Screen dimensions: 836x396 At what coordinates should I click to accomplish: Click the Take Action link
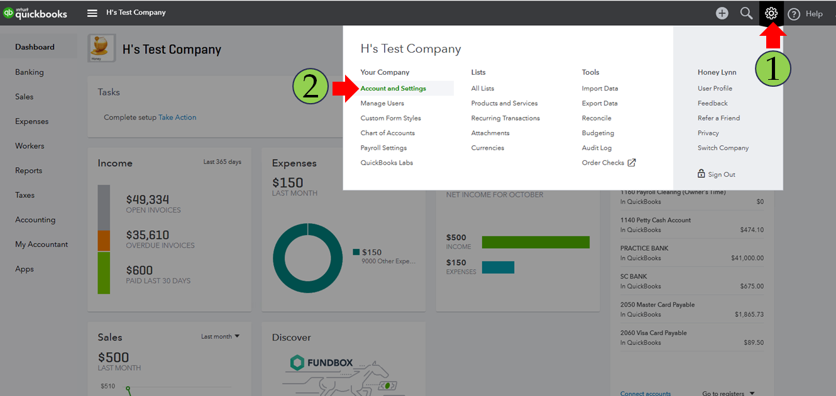[177, 118]
